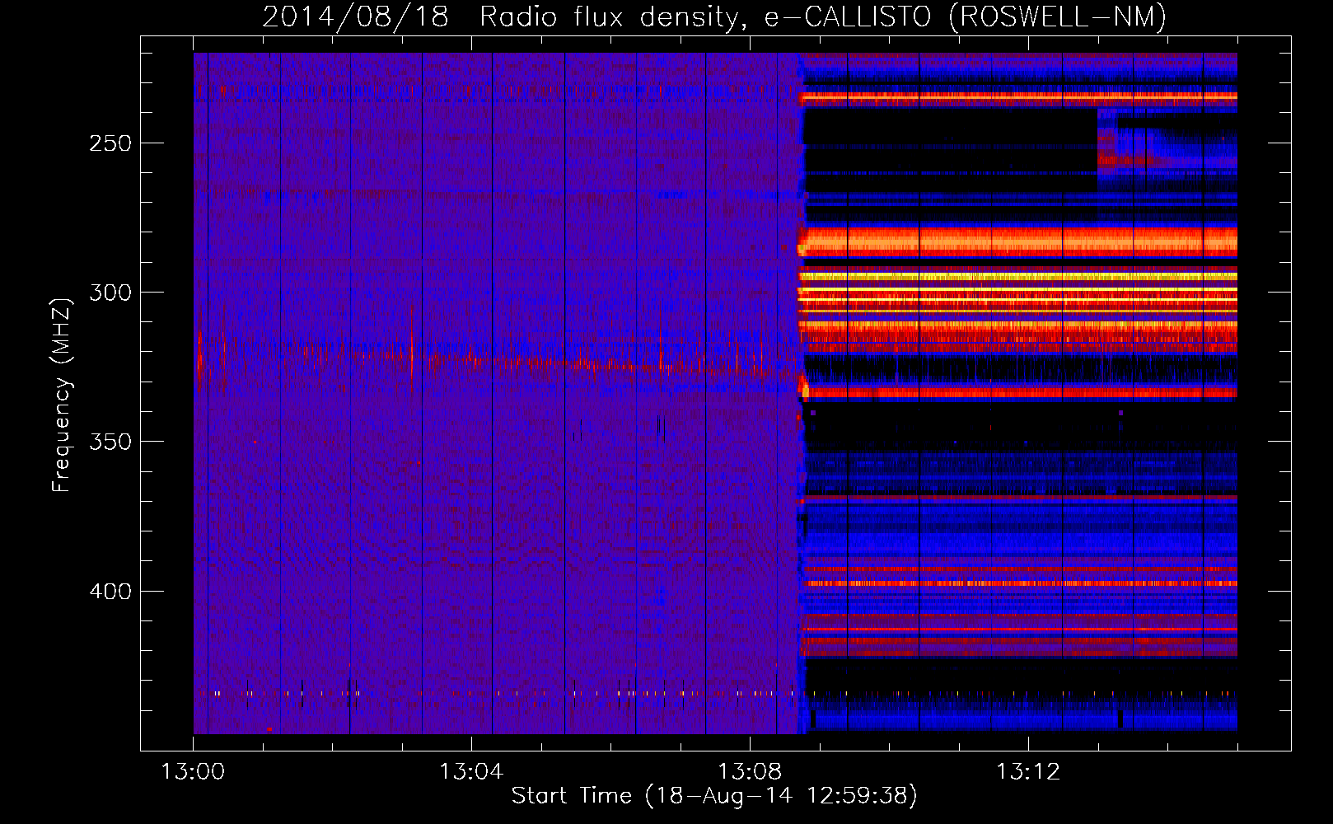The image size is (1333, 824).
Task: Click the 350 frequency axis label
Action: click(110, 442)
